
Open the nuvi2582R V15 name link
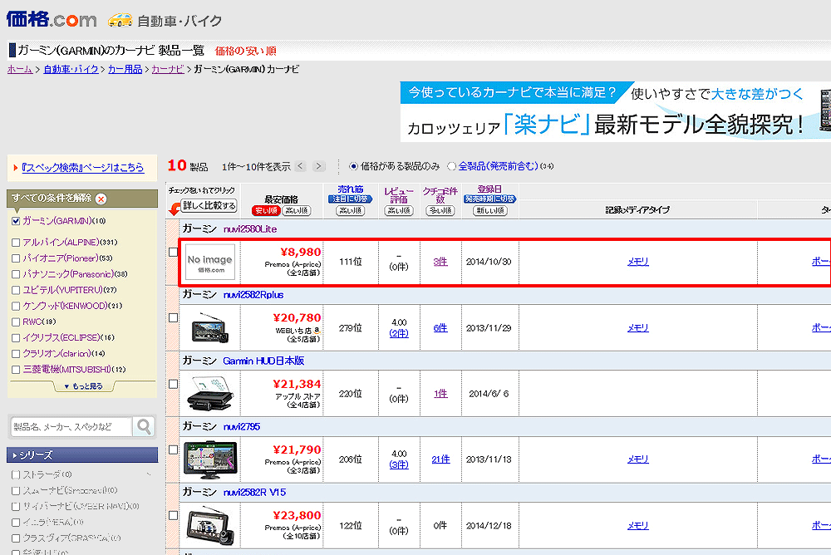[254, 492]
